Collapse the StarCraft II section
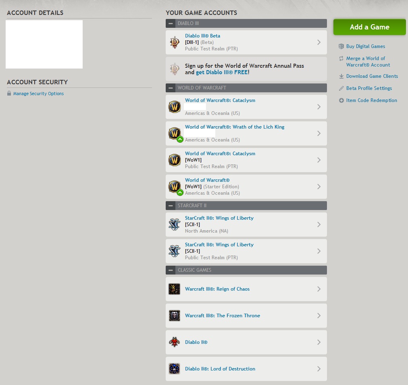This screenshot has width=408, height=385. click(171, 206)
